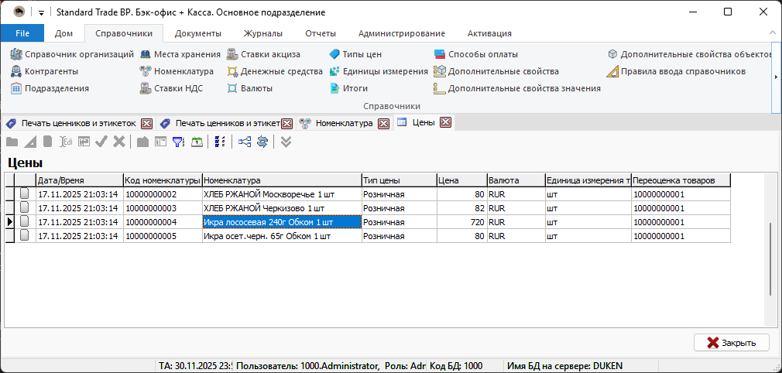Open Справочник организаций reference
Viewport: 782px width, 373px height.
pos(72,54)
